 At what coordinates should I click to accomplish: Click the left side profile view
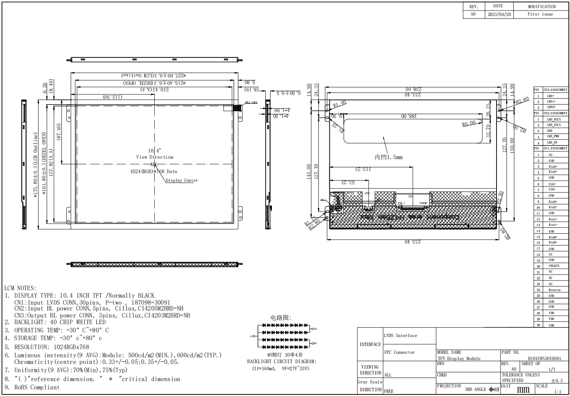pos(24,164)
